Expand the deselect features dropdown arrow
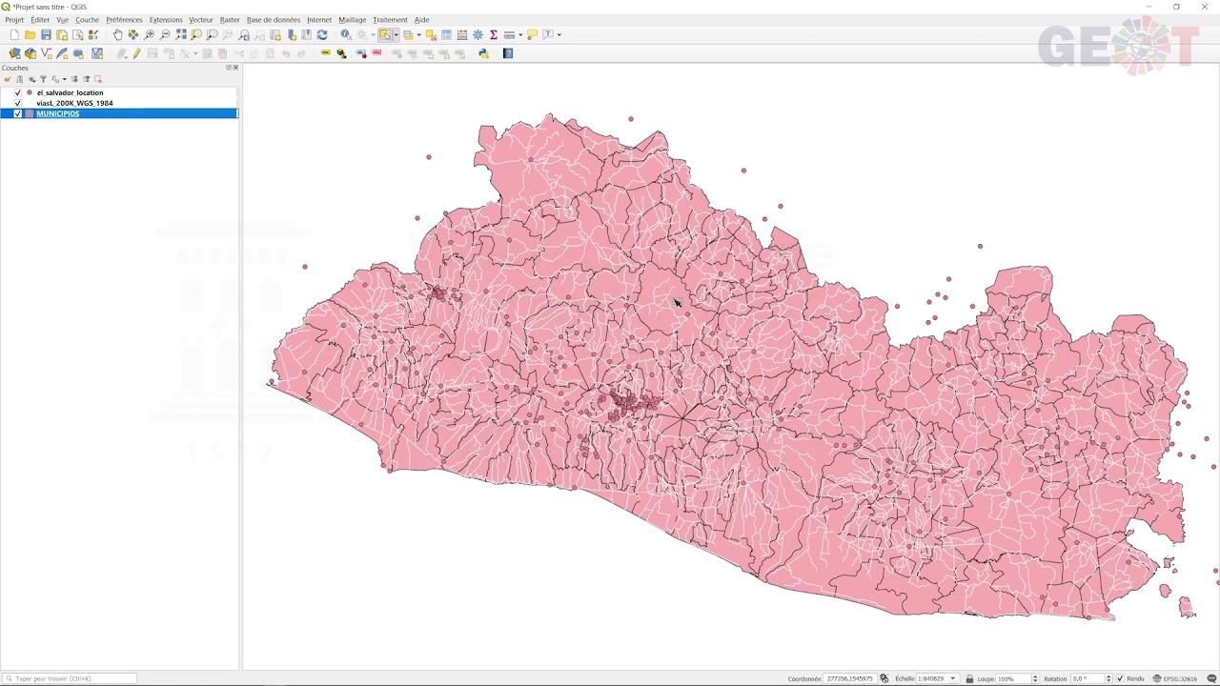The image size is (1220, 686). (418, 34)
